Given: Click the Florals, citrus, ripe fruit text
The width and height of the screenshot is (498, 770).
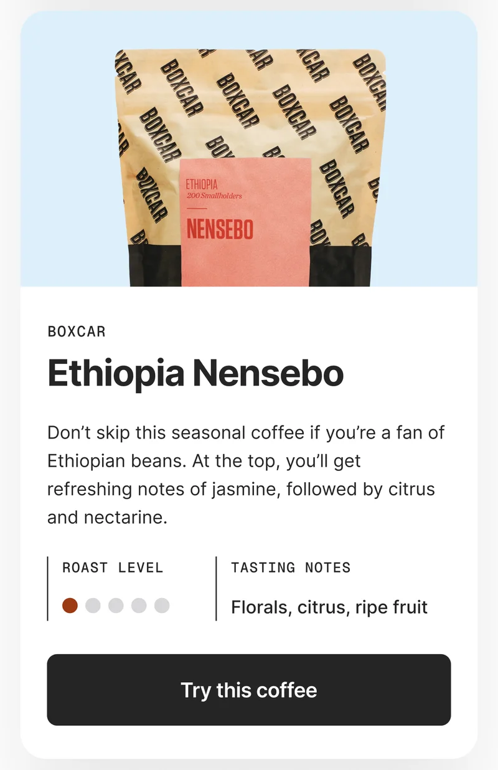Looking at the screenshot, I should pos(329,607).
